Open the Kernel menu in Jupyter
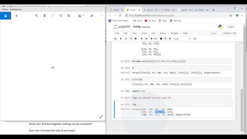 point(163,33)
